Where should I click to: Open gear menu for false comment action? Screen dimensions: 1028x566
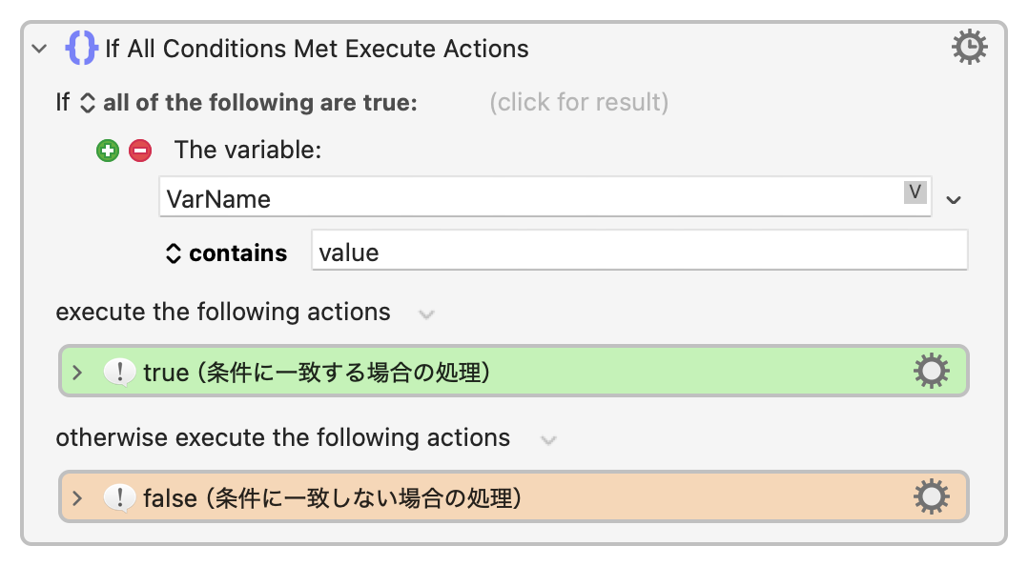(931, 497)
